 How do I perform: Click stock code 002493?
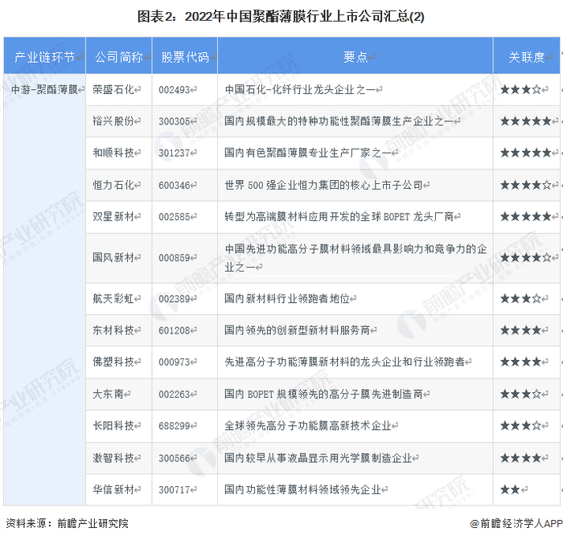click(175, 90)
